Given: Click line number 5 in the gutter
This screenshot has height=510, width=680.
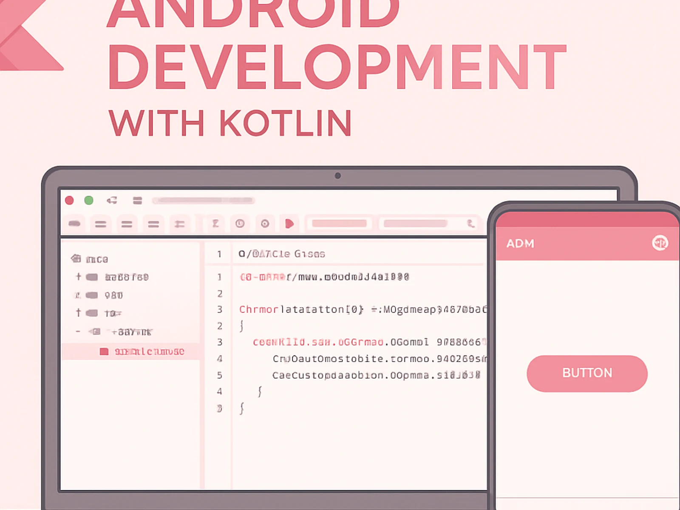Looking at the screenshot, I should (219, 375).
